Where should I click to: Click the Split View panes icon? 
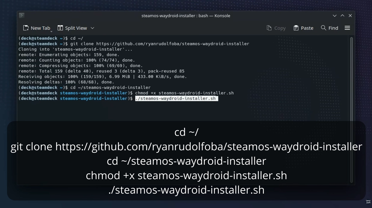click(x=60, y=28)
